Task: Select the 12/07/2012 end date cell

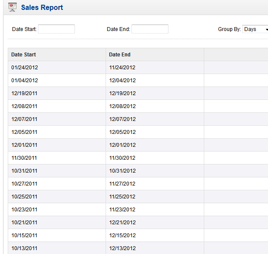Action: pyautogui.click(x=155, y=119)
